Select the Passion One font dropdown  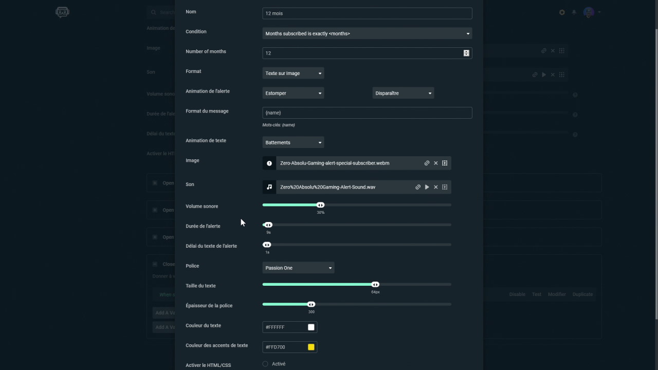coord(298,268)
